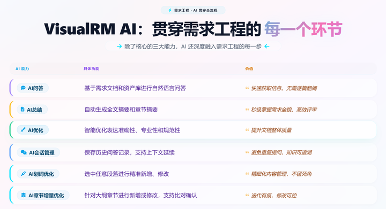
Task: Click the double chat icon beside AI会话管理
Action: pyautogui.click(x=24, y=152)
